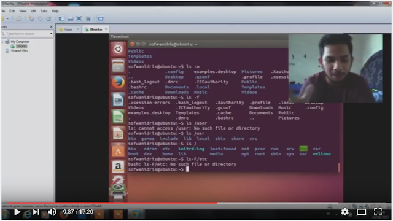Open the Amazon launcher icon

118,166
